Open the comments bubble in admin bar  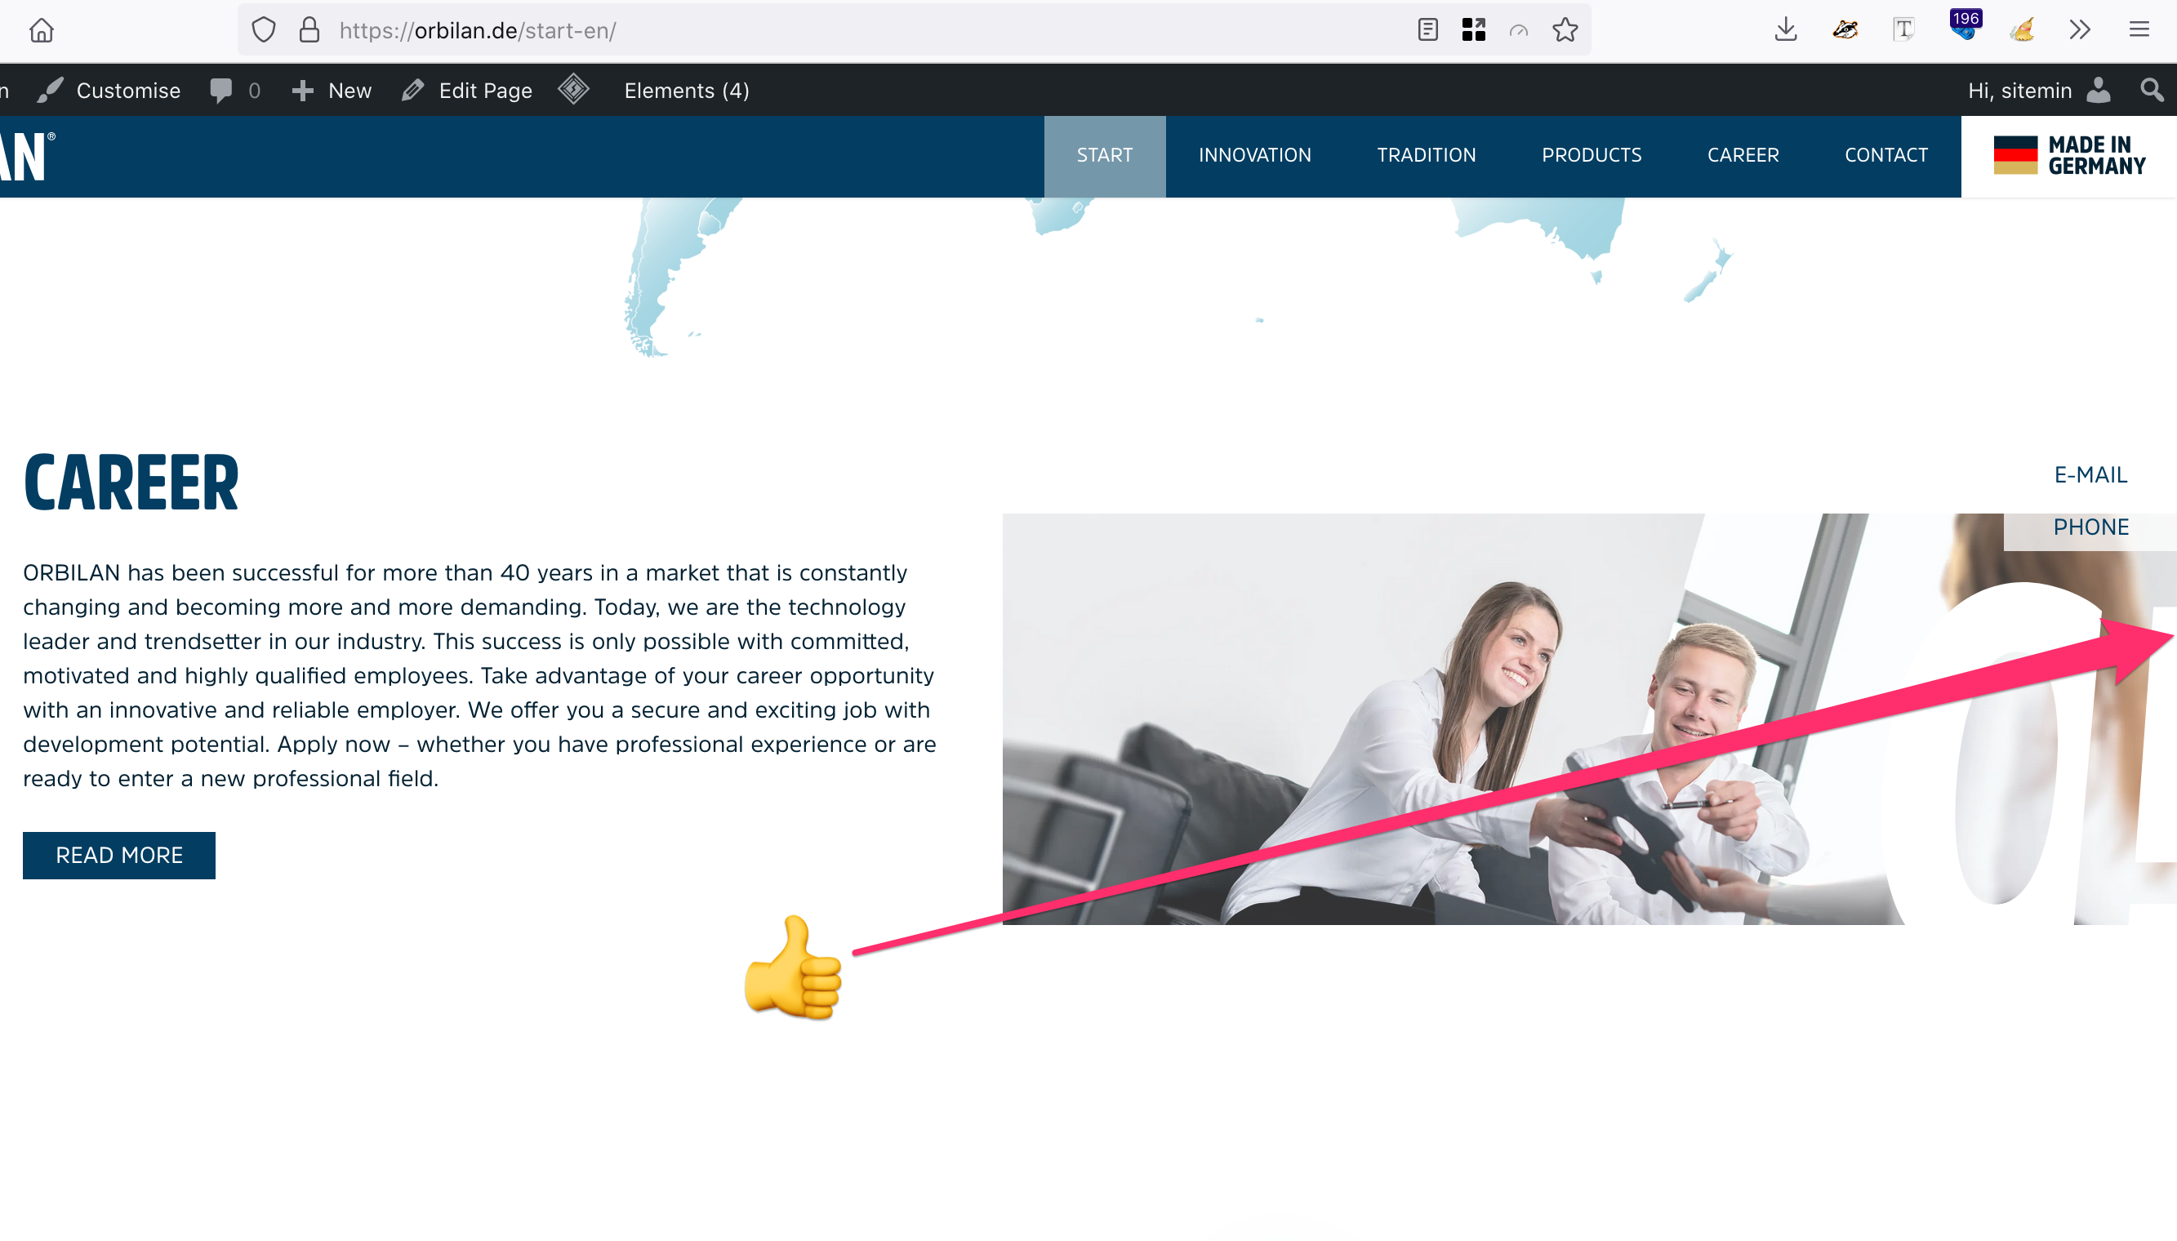point(235,91)
